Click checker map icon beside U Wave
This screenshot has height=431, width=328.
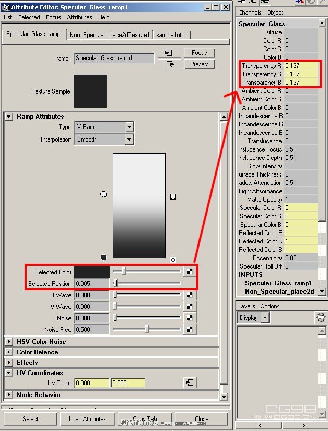190,295
